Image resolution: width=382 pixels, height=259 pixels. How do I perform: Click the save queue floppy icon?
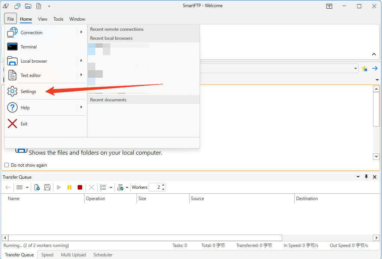point(47,187)
